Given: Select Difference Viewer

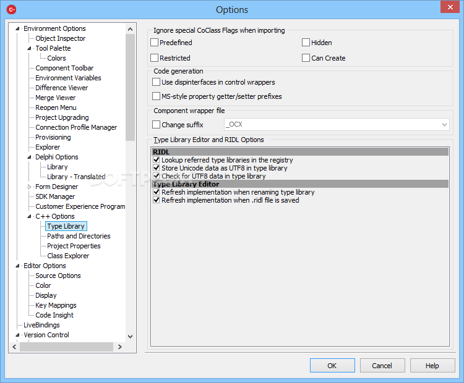Looking at the screenshot, I should click(x=61, y=88).
